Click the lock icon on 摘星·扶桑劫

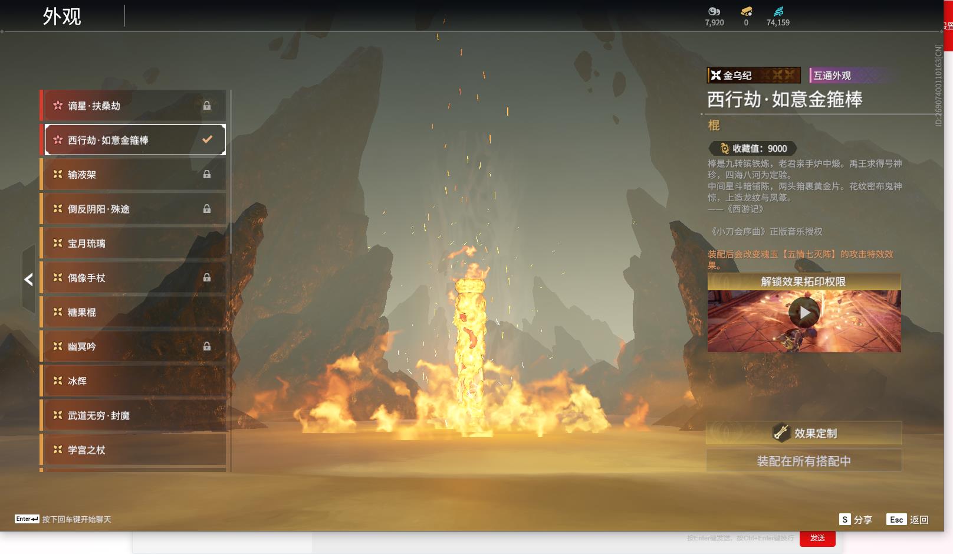coord(207,106)
